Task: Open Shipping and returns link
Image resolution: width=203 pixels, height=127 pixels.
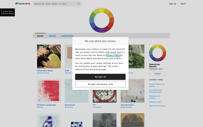Action: pos(155,97)
